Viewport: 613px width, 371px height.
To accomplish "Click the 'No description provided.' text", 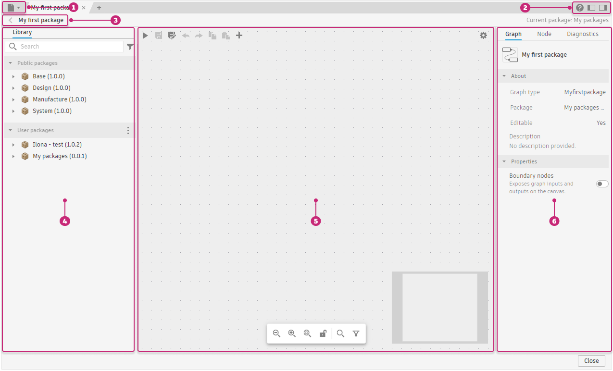I will [542, 146].
